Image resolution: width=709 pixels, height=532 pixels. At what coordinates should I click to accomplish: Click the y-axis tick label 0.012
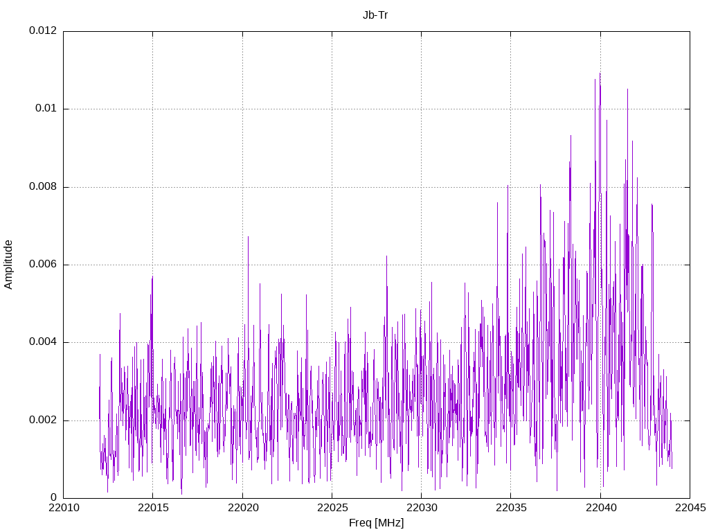point(43,30)
